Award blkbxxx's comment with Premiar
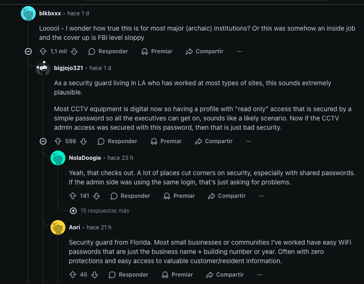The height and width of the screenshot is (284, 364). pos(157,51)
